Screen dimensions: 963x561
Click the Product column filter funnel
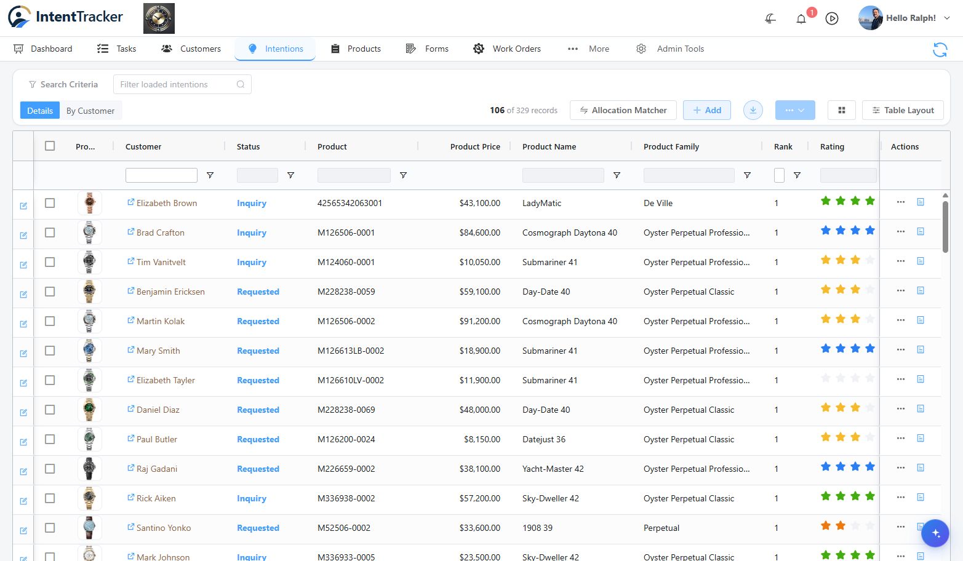coord(403,175)
